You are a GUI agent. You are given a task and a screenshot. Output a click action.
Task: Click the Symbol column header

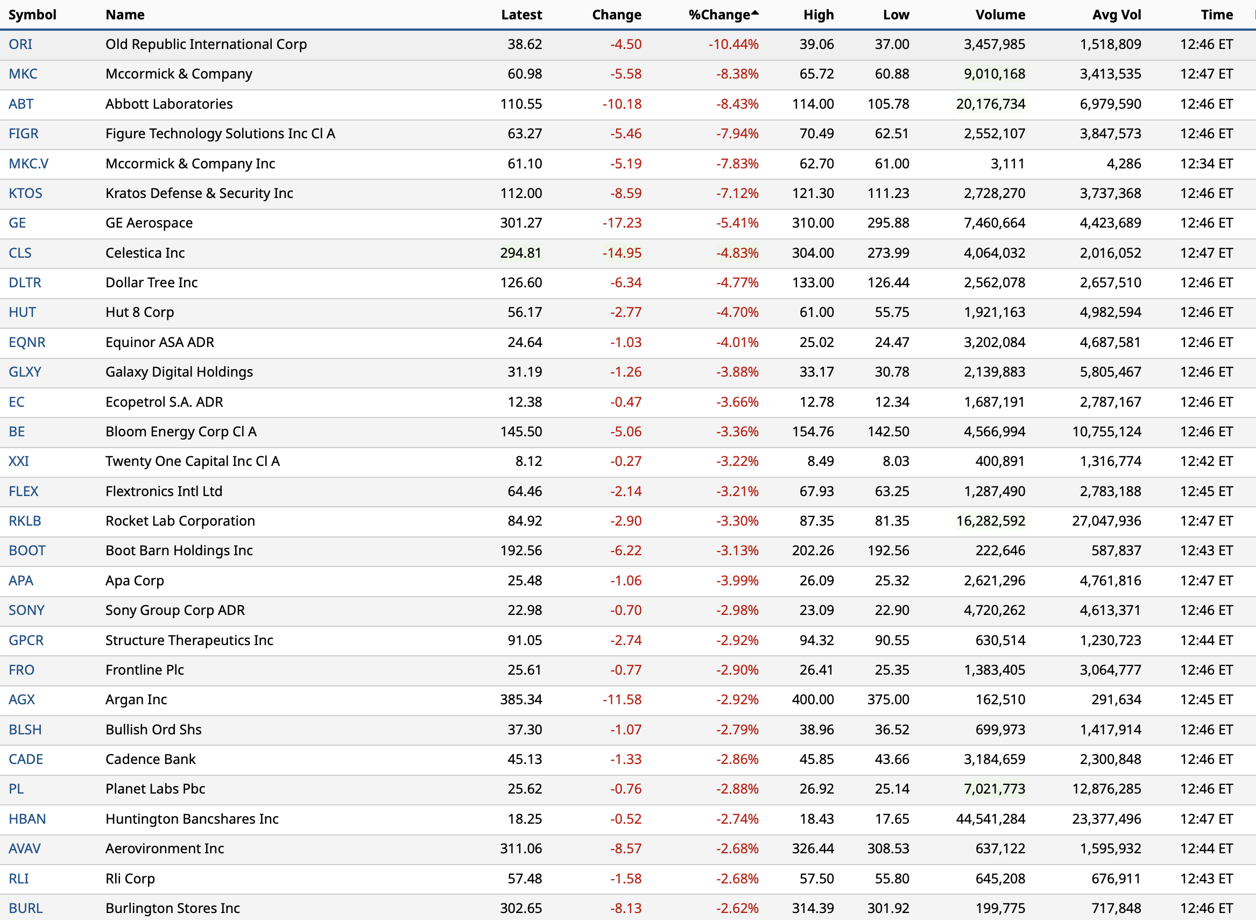point(32,15)
